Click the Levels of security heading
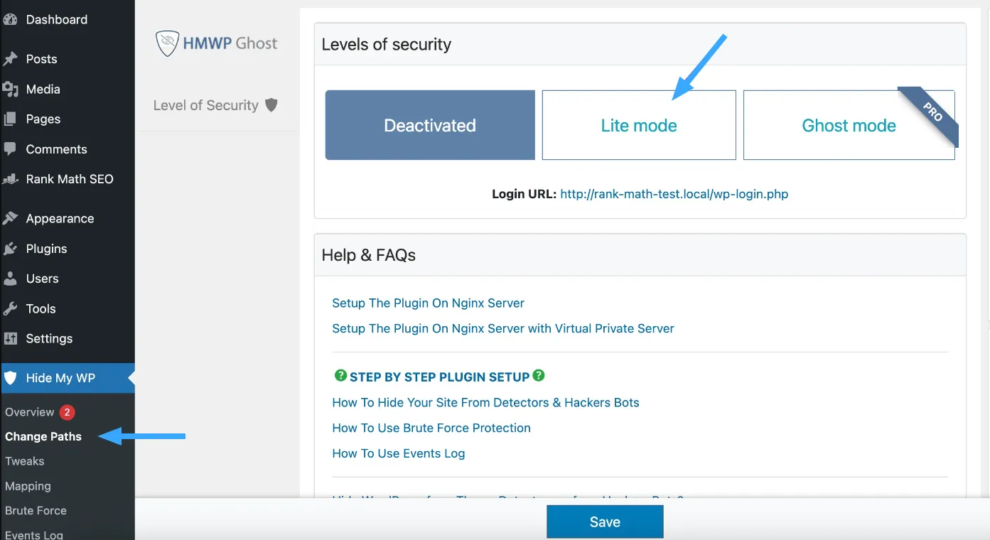Viewport: 990px width, 540px height. click(387, 44)
